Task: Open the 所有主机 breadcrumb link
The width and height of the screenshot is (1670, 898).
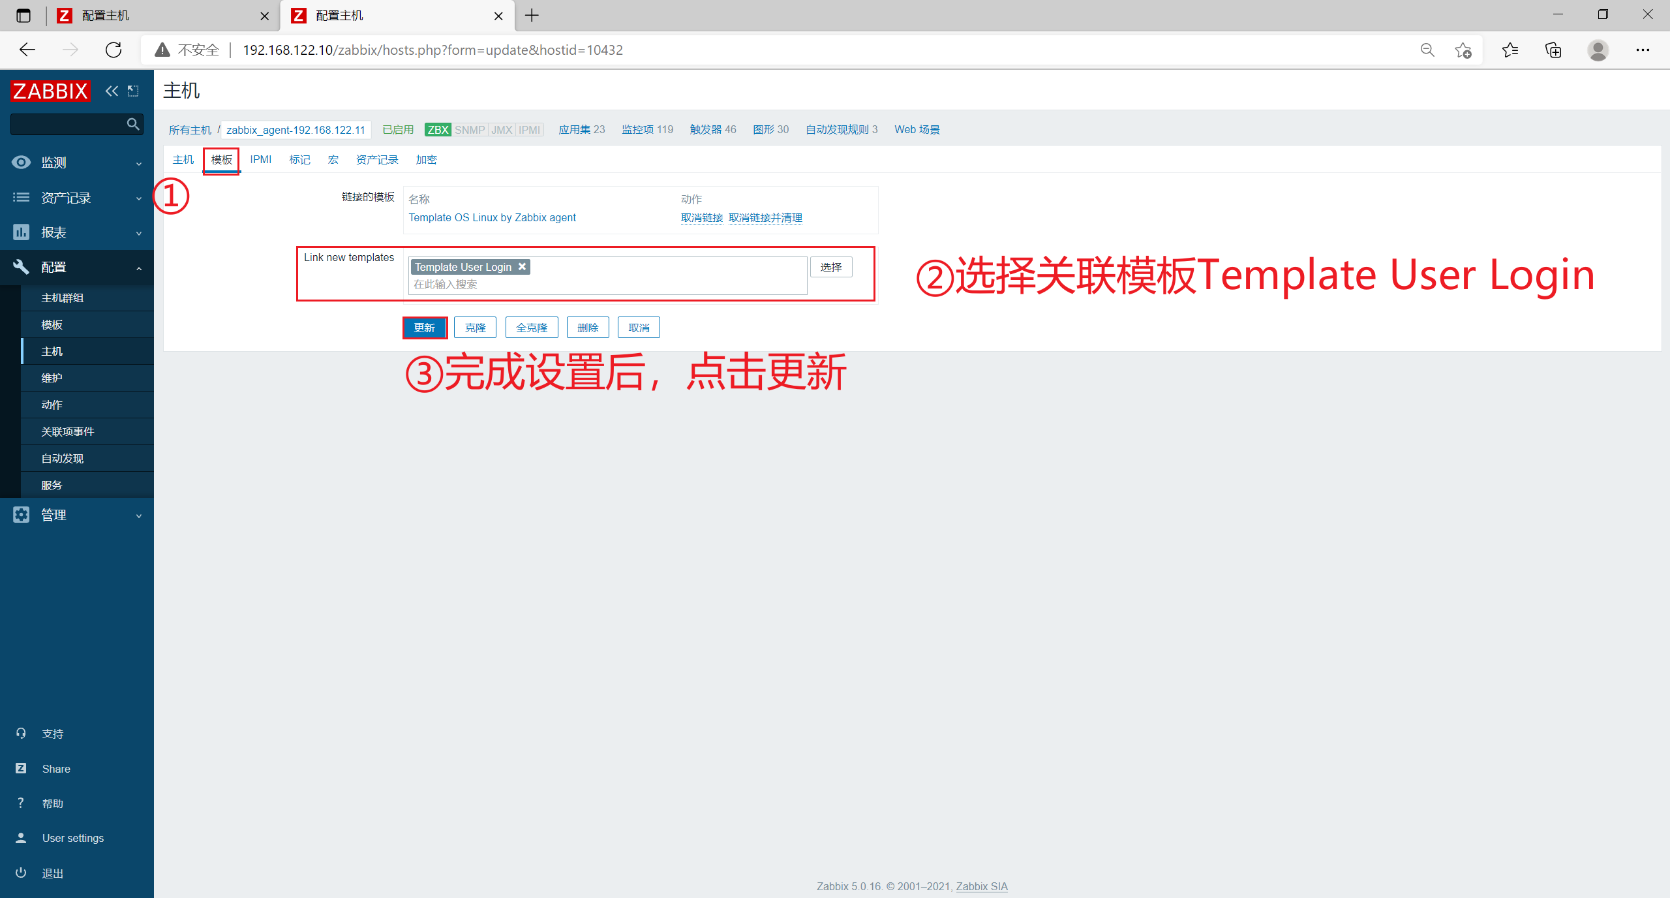Action: pyautogui.click(x=190, y=130)
